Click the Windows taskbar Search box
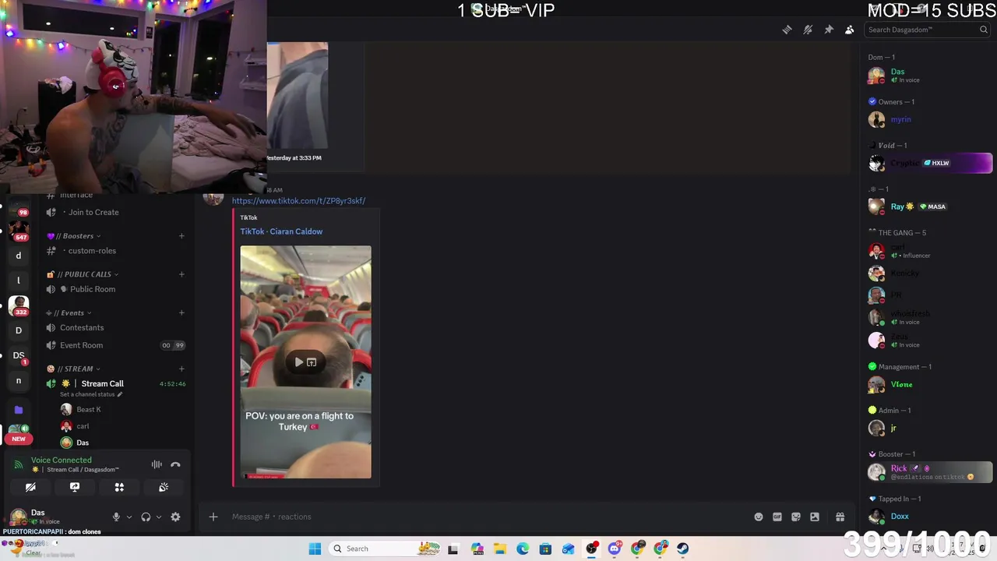This screenshot has height=561, width=997. [x=386, y=549]
